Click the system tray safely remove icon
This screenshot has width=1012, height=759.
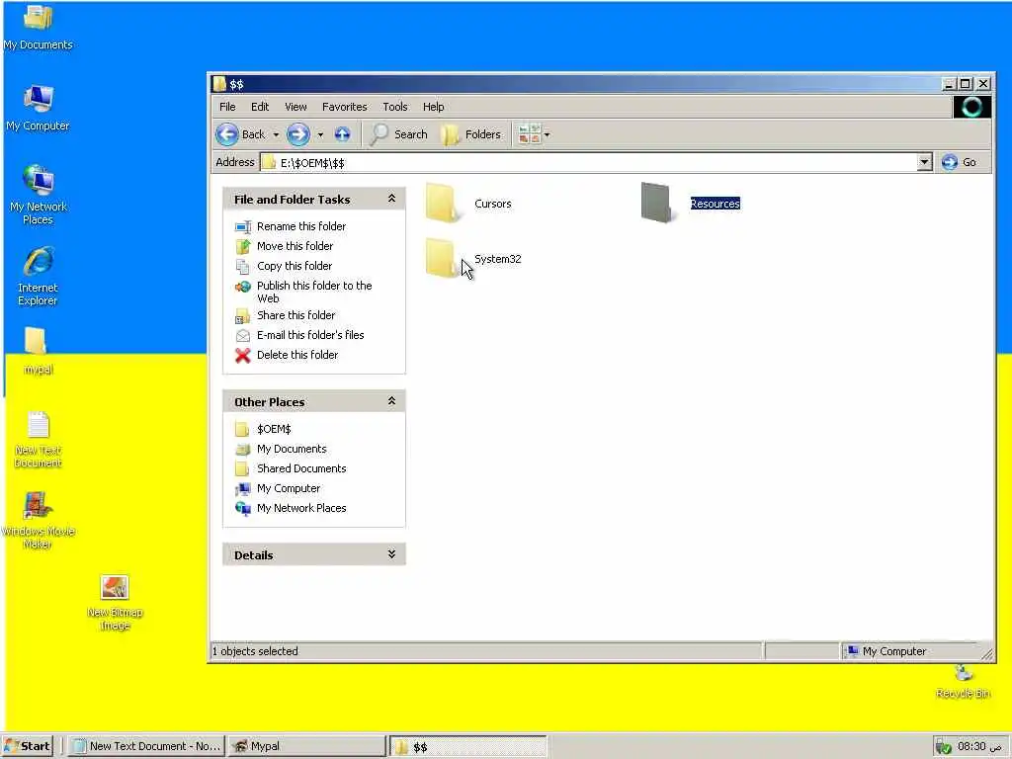point(944,747)
